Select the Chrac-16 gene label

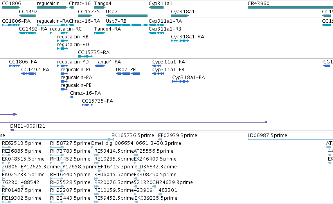80,4
